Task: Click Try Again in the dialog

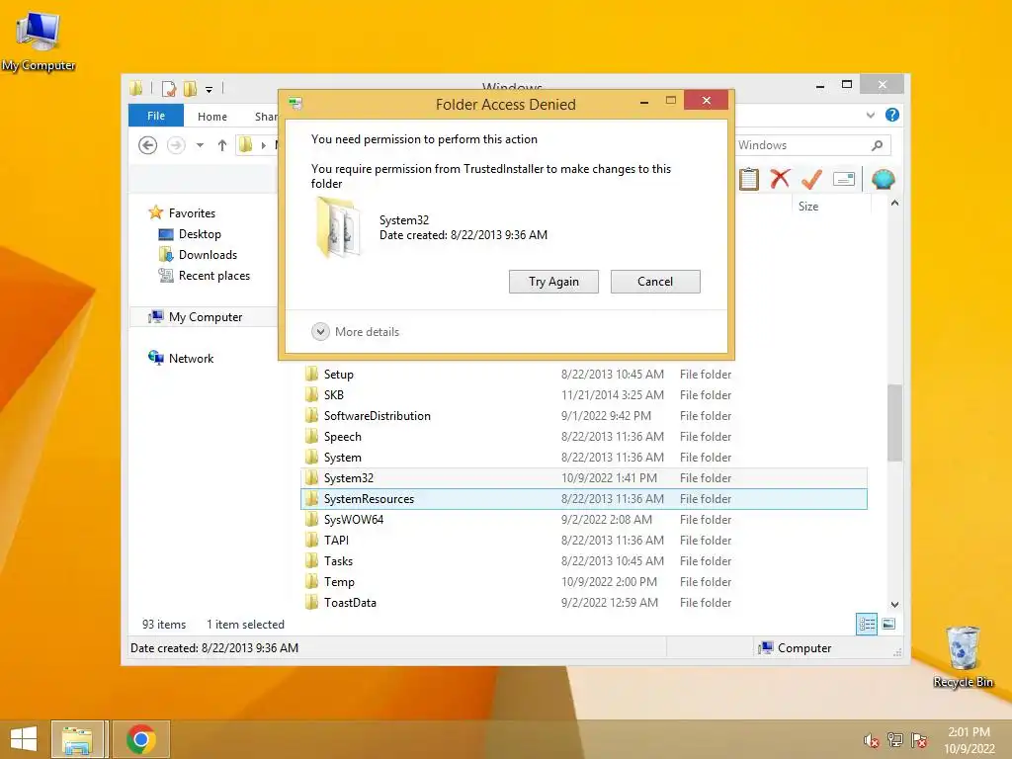Action: 553,282
